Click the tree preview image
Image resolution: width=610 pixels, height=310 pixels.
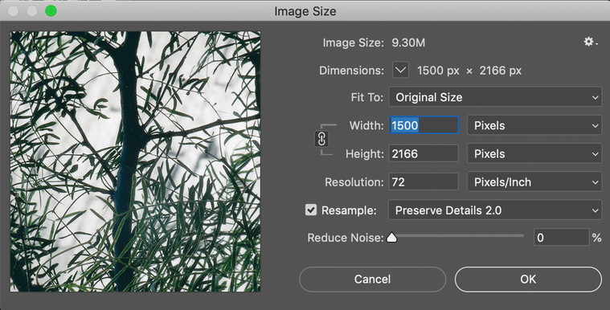135,161
